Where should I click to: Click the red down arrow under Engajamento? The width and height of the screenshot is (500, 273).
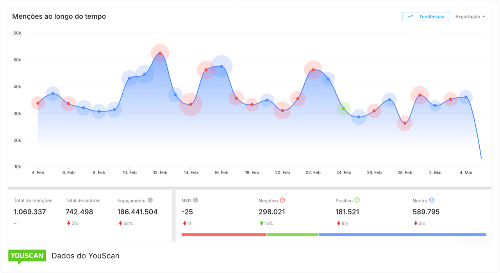[120, 223]
